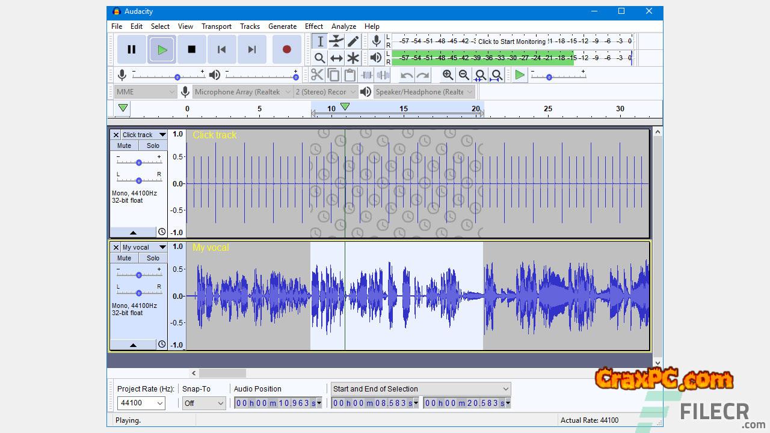770x433 pixels.
Task: Click the Zoom In magnifier icon
Action: click(448, 75)
